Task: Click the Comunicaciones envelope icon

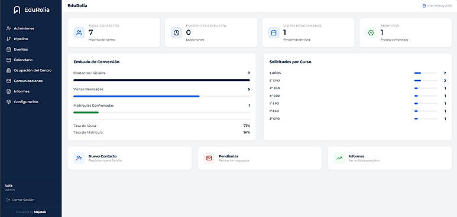Action: click(8, 81)
